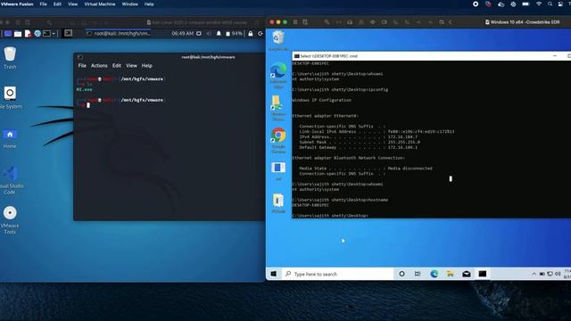Open Recycle Bin on Windows desktop
Viewport: 571px width, 321px height.
[278, 37]
